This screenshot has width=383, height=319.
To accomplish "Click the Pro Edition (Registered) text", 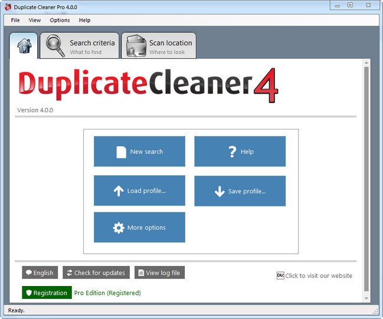I will pyautogui.click(x=107, y=293).
